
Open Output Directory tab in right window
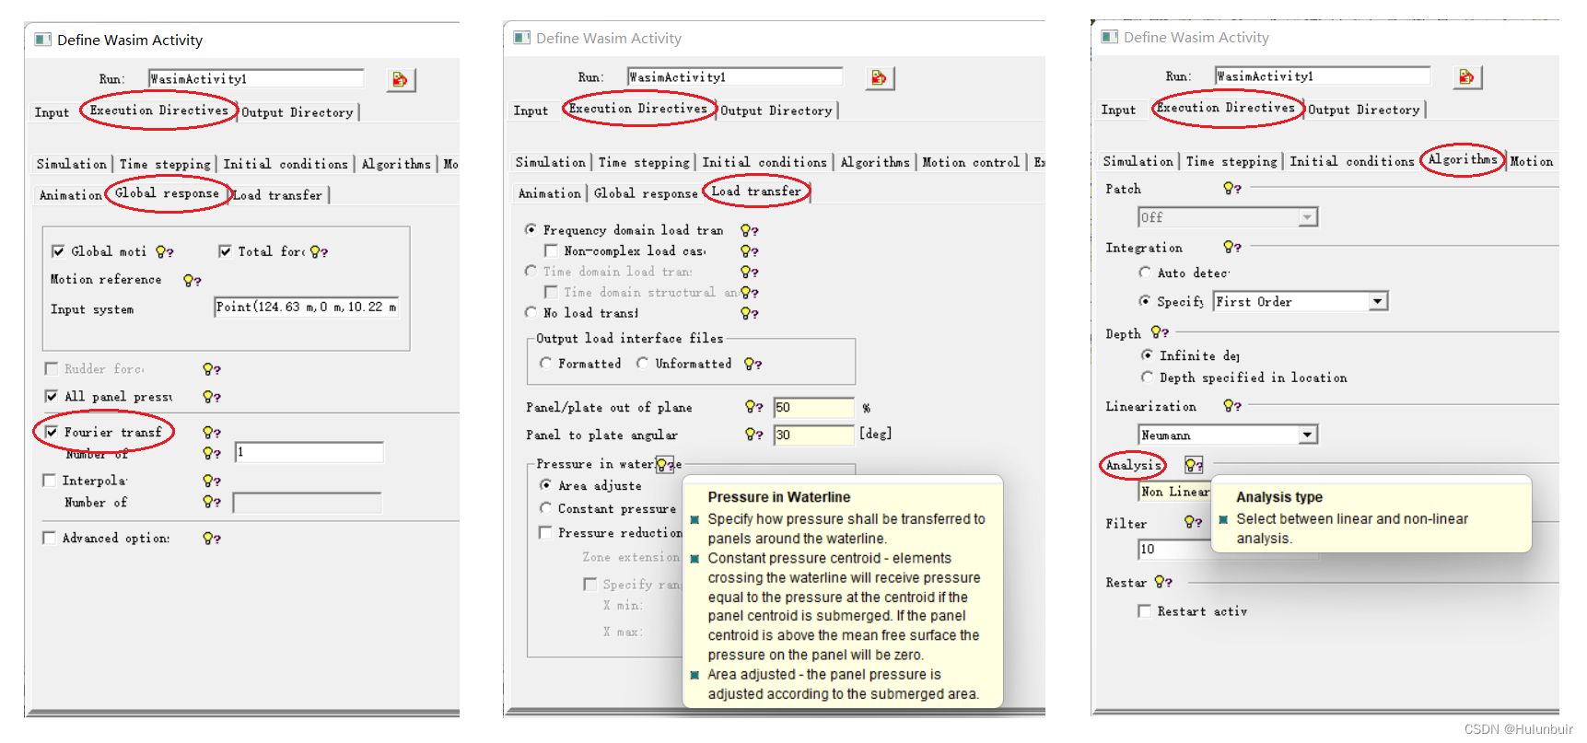click(x=1364, y=110)
